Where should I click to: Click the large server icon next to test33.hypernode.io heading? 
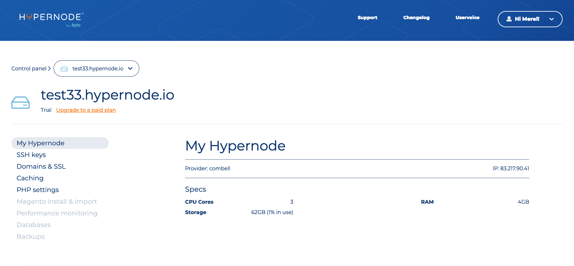tap(20, 103)
